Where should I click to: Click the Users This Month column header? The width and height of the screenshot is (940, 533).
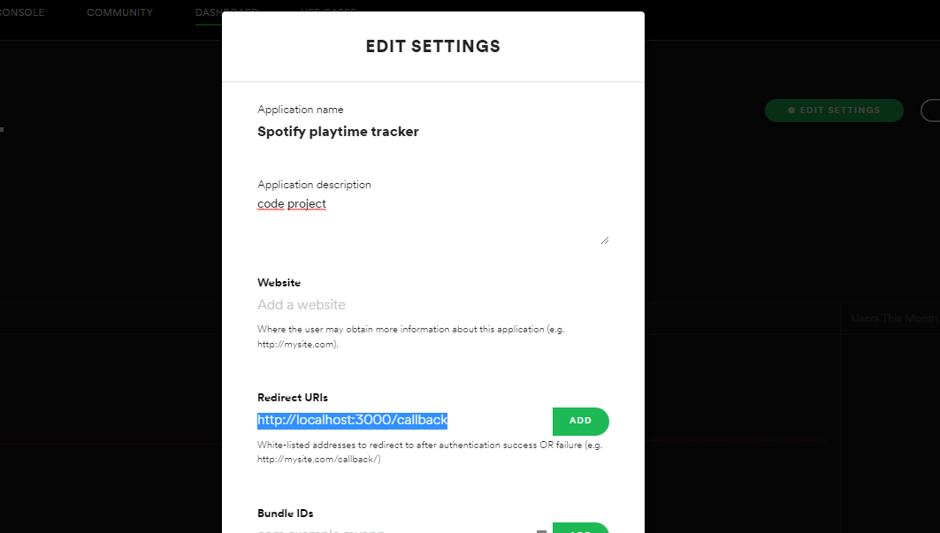893,318
